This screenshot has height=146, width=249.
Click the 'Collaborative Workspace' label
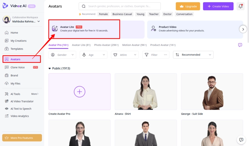tap(25, 17)
